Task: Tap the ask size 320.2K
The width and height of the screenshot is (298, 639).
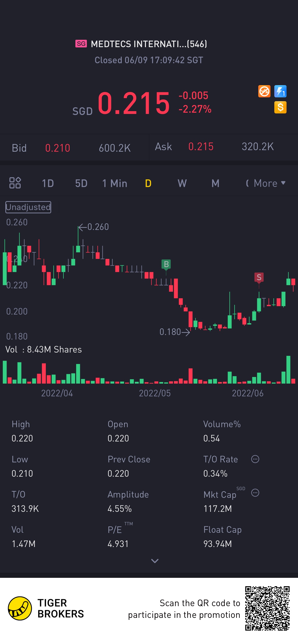Action: [258, 147]
